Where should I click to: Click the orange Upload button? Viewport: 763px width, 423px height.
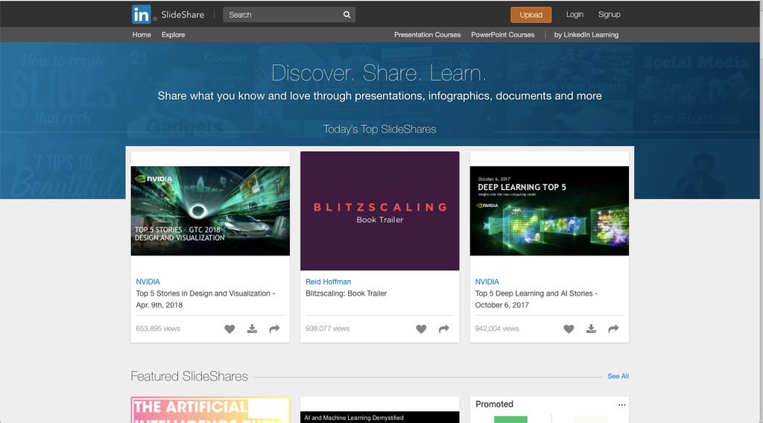[531, 15]
